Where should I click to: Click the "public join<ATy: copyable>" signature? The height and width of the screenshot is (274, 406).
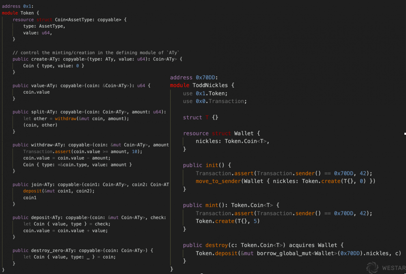point(91,184)
